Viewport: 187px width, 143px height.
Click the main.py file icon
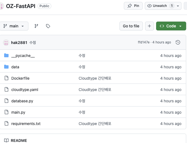coord(6,112)
